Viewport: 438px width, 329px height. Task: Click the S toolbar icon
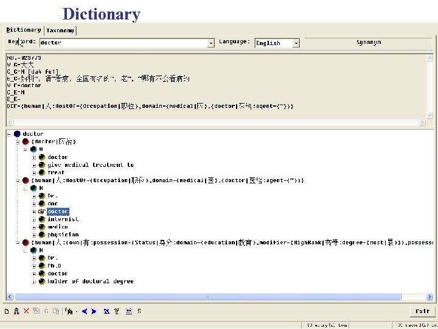coord(139,311)
